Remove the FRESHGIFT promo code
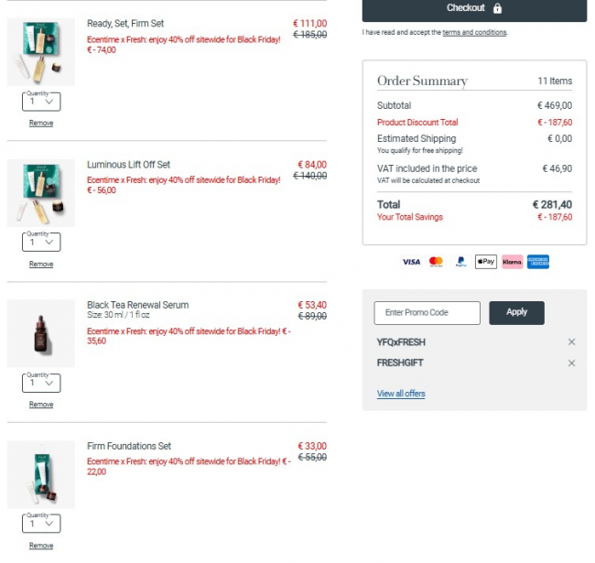This screenshot has height=563, width=595. click(x=571, y=363)
